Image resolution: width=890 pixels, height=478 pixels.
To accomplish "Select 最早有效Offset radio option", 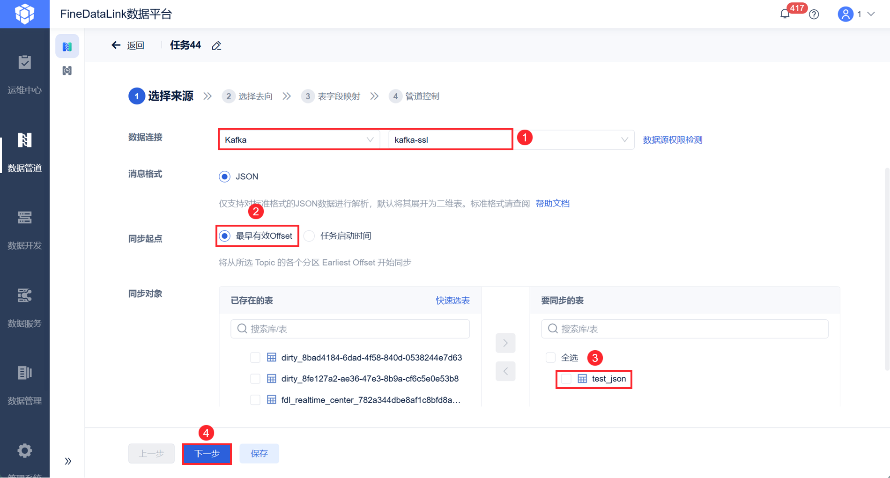I will [x=225, y=236].
